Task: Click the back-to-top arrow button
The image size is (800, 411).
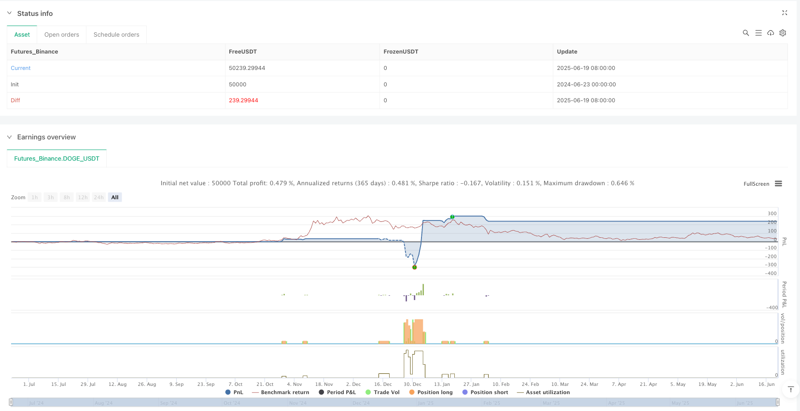Action: pyautogui.click(x=790, y=389)
